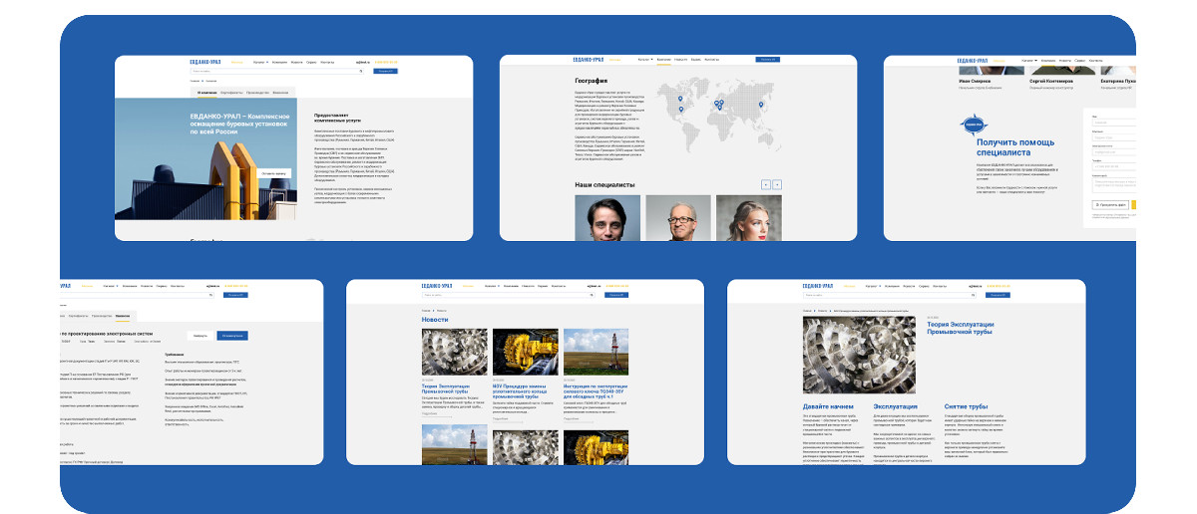
Task: Show previous specialist with left slider arrow
Action: coord(765,184)
